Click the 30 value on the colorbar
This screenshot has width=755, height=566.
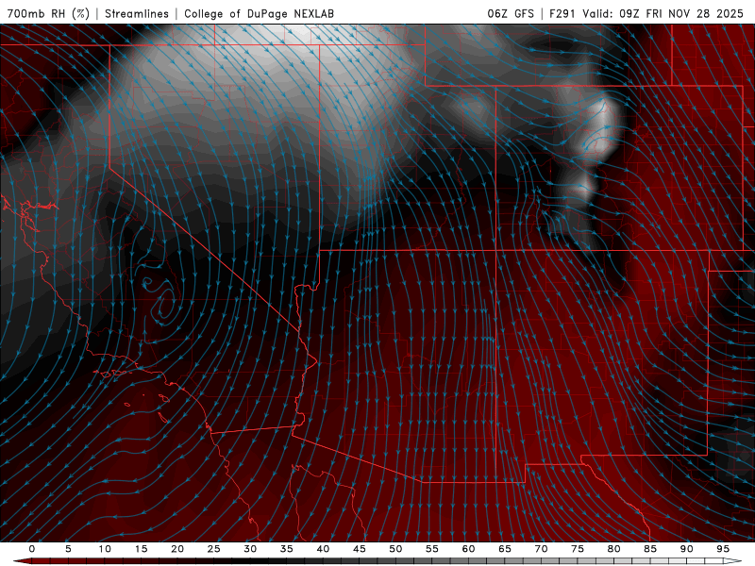pos(250,549)
